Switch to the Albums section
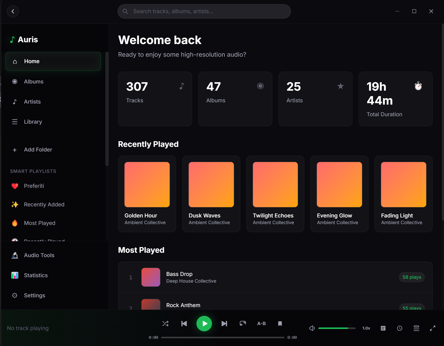444x346 pixels. tap(34, 81)
